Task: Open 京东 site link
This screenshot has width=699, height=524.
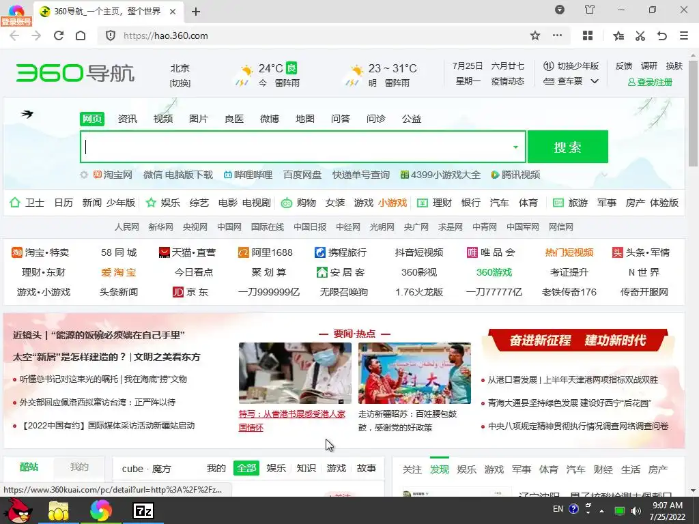Action: (x=190, y=292)
